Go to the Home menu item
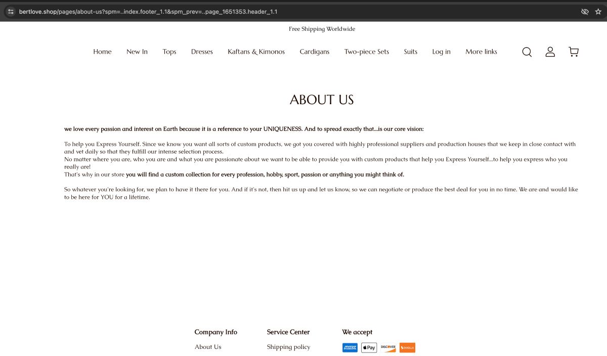This screenshot has width=607, height=356. point(102,52)
